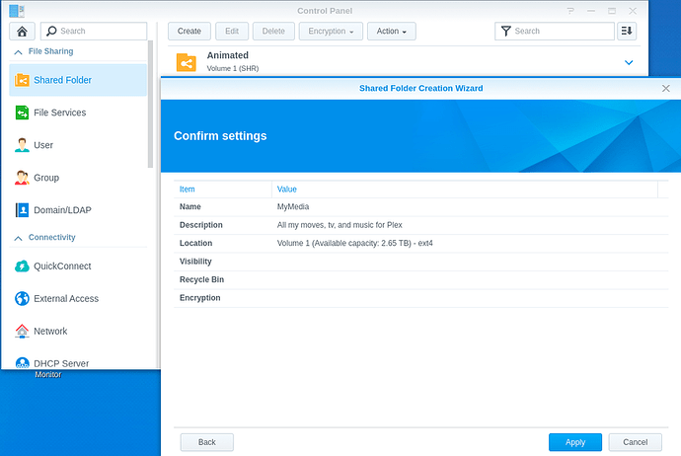681x456 pixels.
Task: Select the Description row label
Action: (x=201, y=225)
